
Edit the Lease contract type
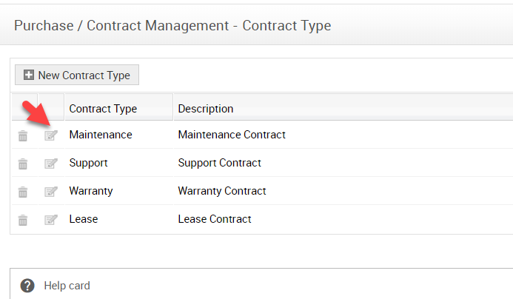[x=50, y=220]
